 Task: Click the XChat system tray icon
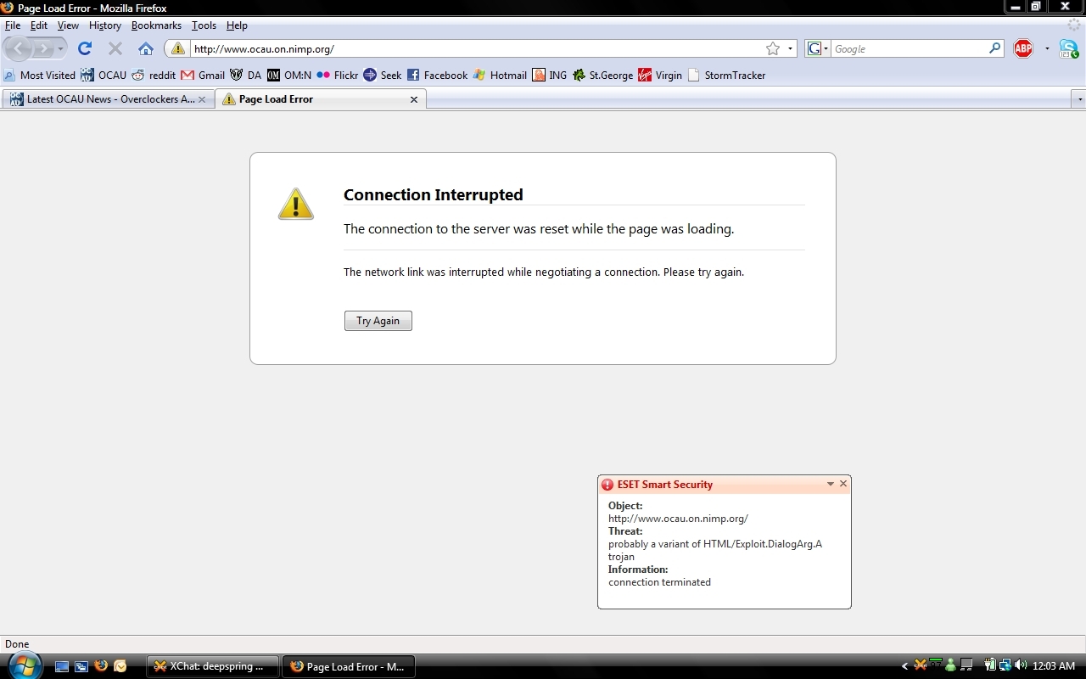pos(921,665)
